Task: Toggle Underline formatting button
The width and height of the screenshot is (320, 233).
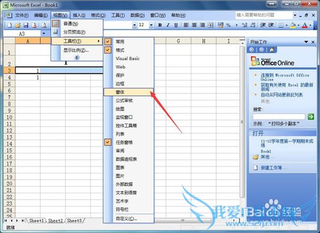Action: [x=176, y=25]
